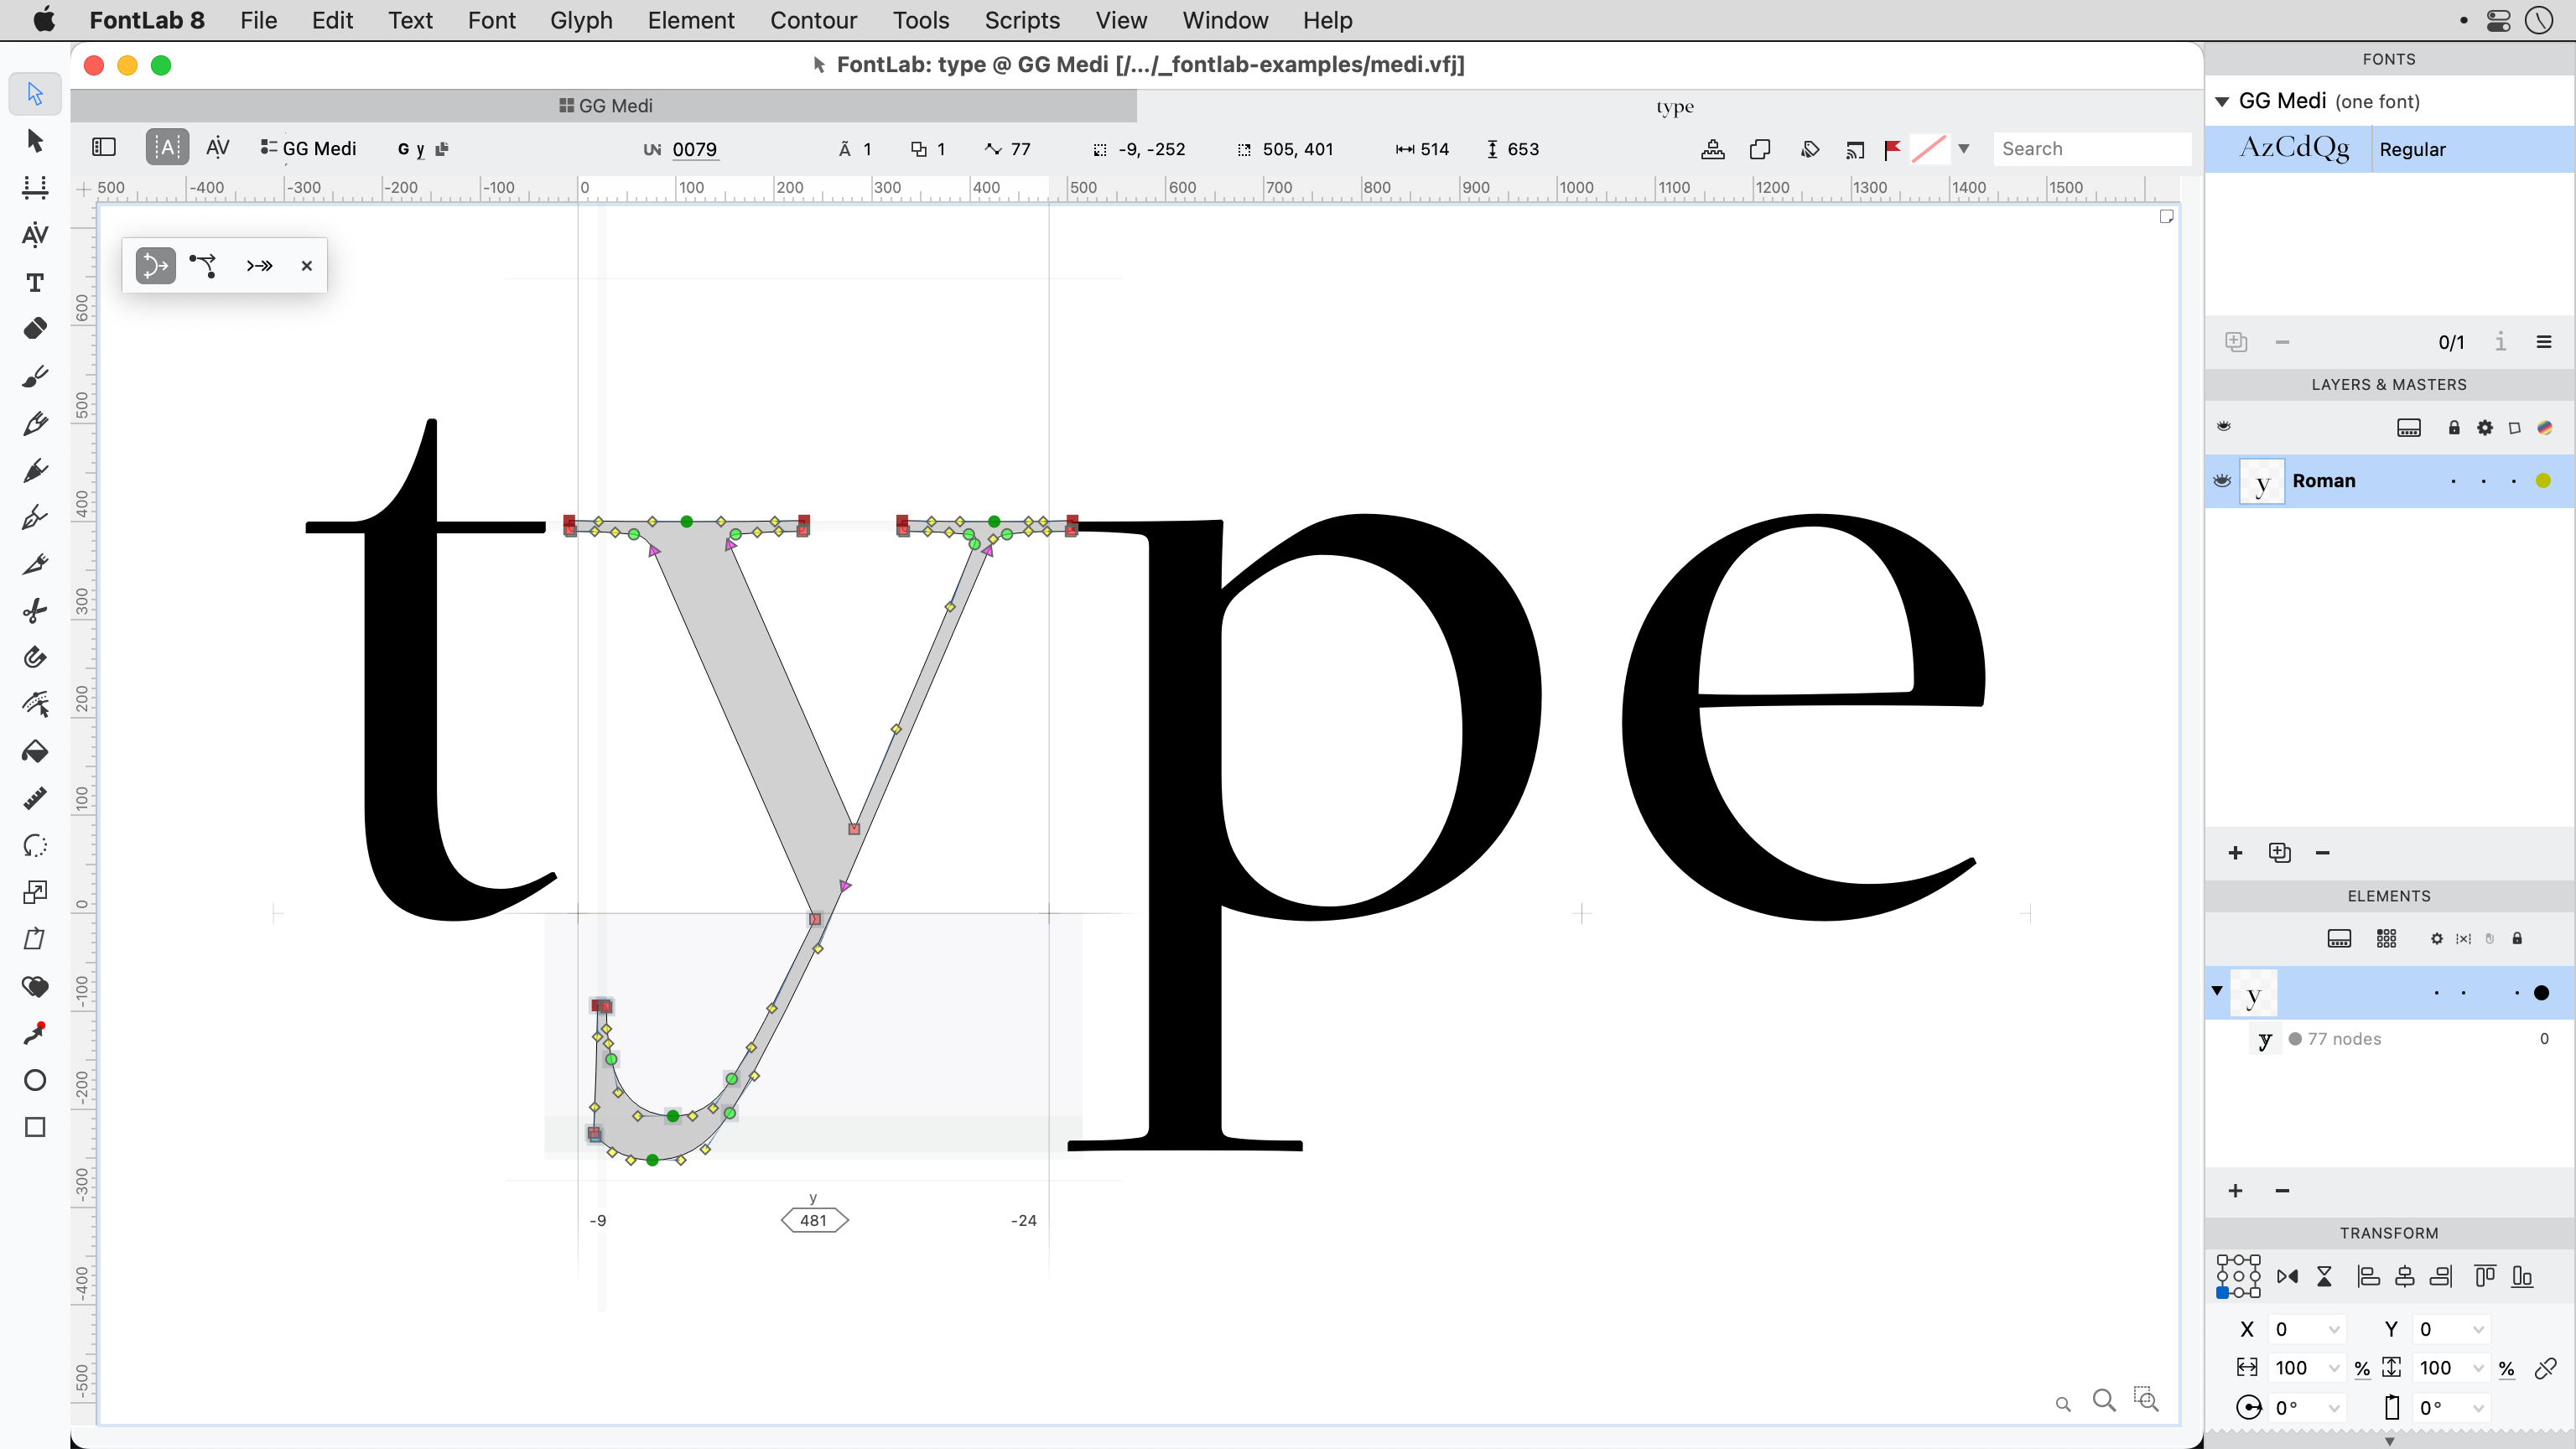Click the color swatch in toolbar

click(x=1932, y=148)
